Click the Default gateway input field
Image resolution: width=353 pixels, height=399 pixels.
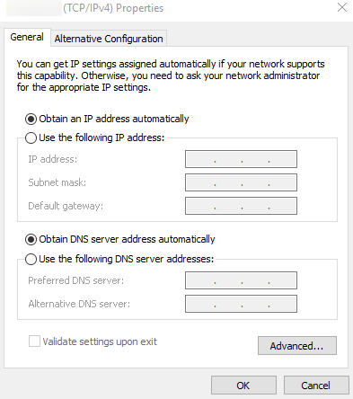coord(241,206)
